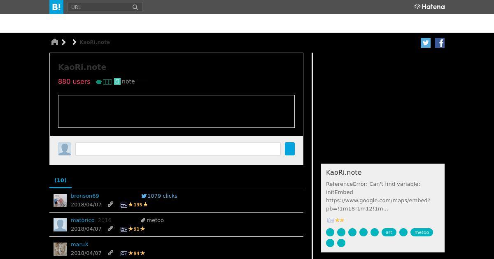Viewport: 494px width, 259px height.
Task: Click the tag icon before metoo in matorico's row
Action: [143, 220]
